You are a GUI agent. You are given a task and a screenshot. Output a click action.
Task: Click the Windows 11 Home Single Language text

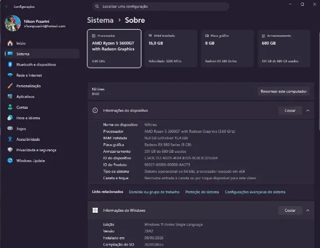(174, 224)
